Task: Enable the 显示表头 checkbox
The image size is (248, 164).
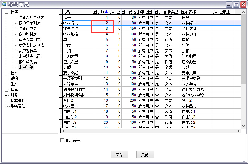Action: tap(63, 140)
